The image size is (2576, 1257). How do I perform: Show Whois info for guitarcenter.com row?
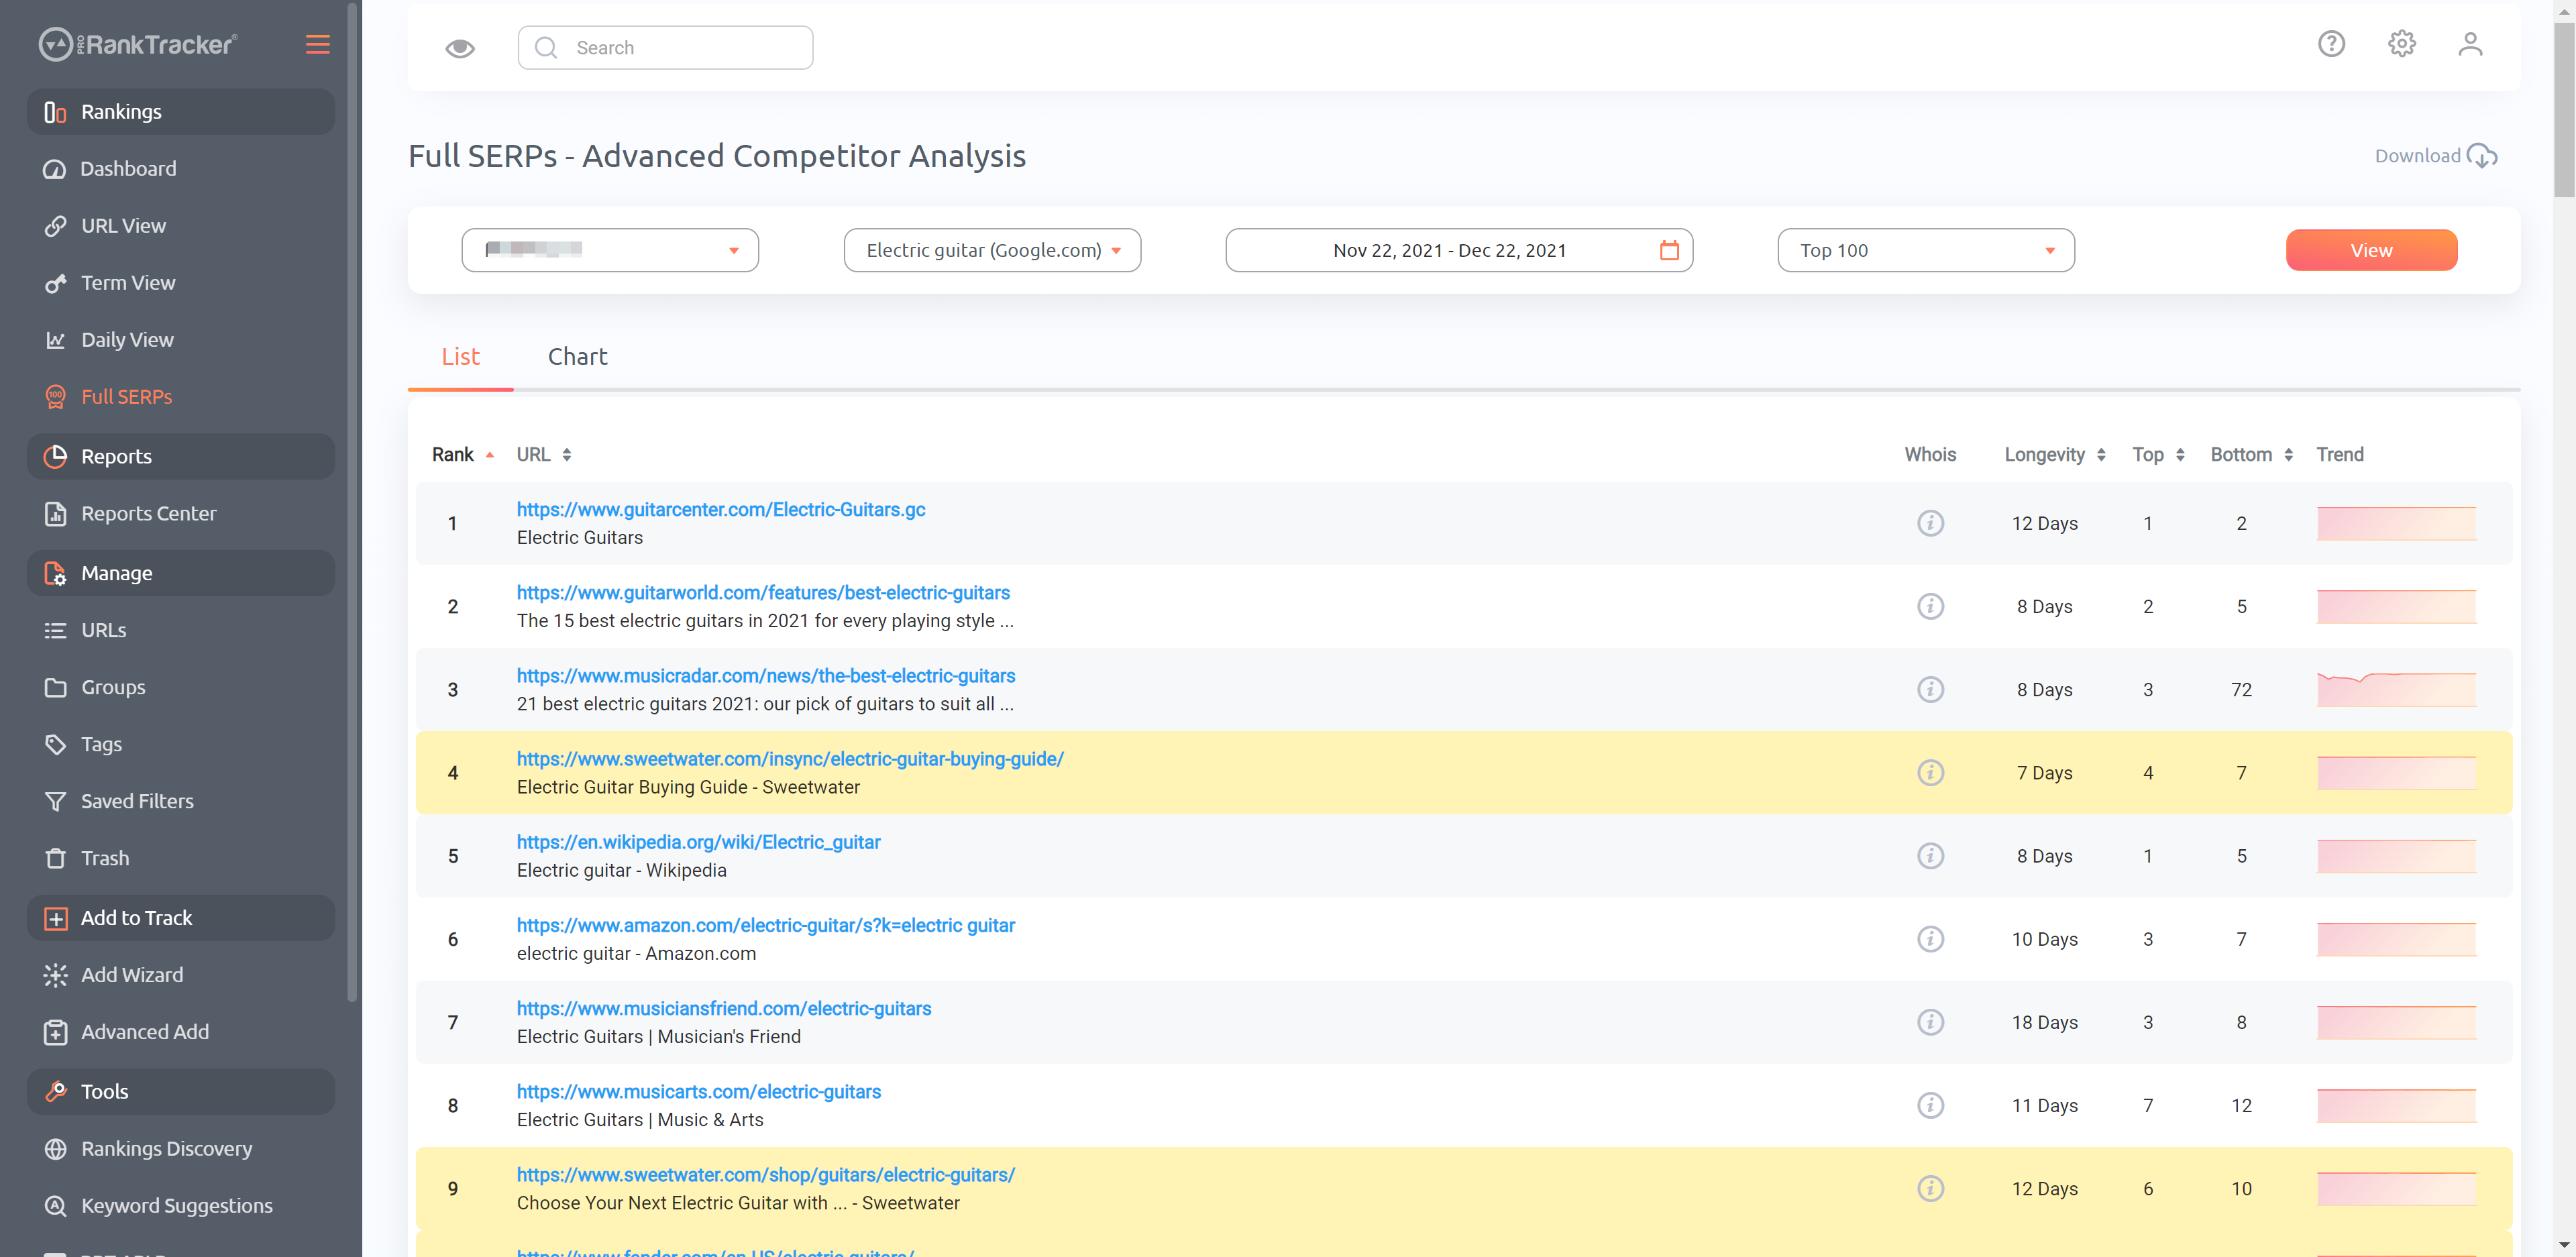pos(1930,523)
